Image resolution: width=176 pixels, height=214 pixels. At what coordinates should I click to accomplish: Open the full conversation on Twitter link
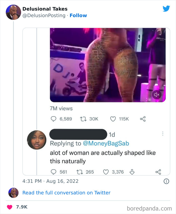coord(66,193)
